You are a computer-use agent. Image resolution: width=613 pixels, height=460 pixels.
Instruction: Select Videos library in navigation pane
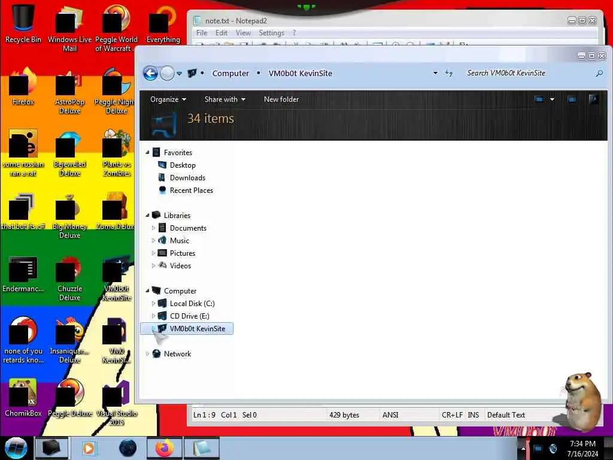point(180,265)
